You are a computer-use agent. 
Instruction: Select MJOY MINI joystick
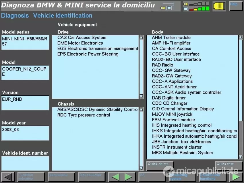coord(172,114)
